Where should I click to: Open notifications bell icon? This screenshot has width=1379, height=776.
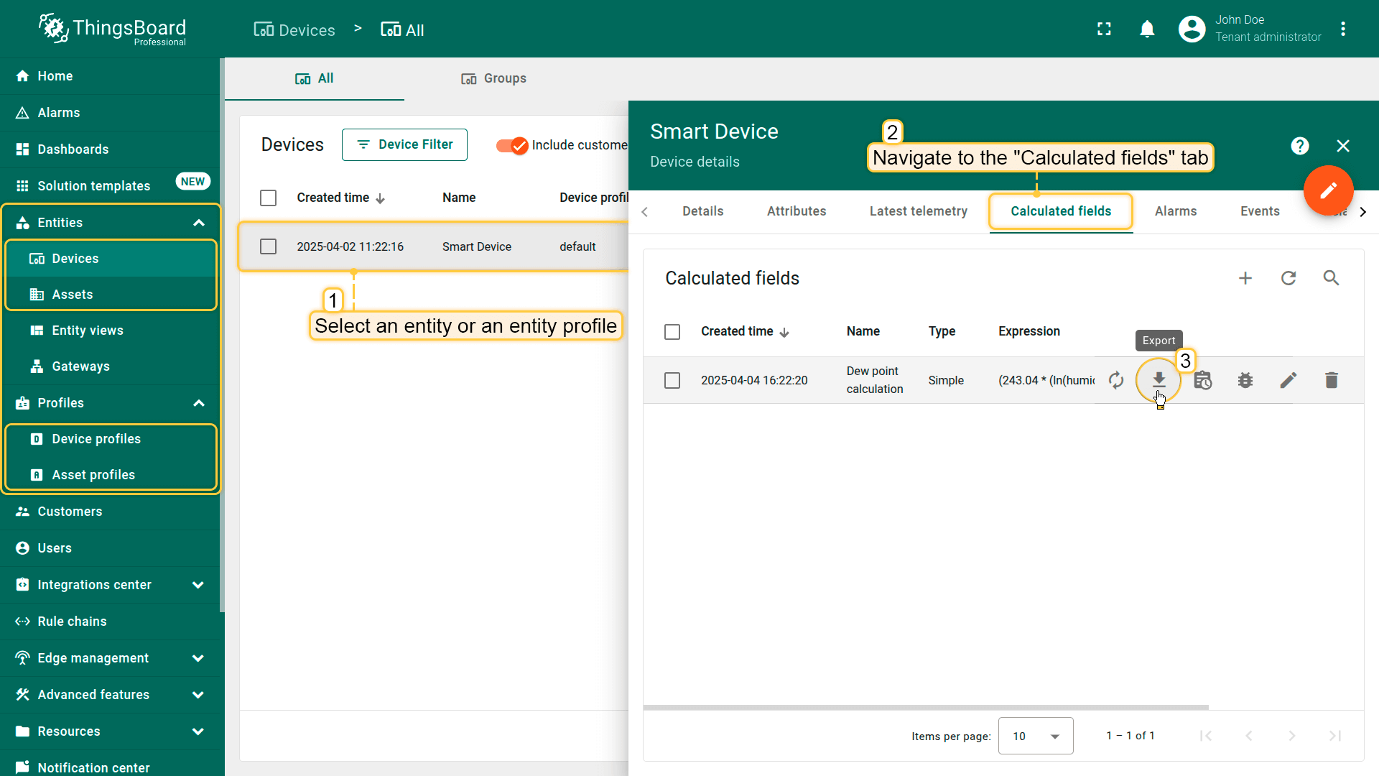pos(1147,29)
